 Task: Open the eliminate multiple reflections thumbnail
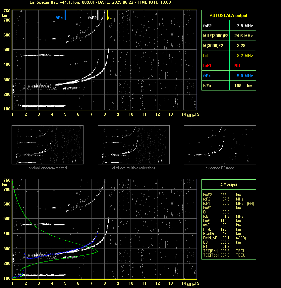134,145
